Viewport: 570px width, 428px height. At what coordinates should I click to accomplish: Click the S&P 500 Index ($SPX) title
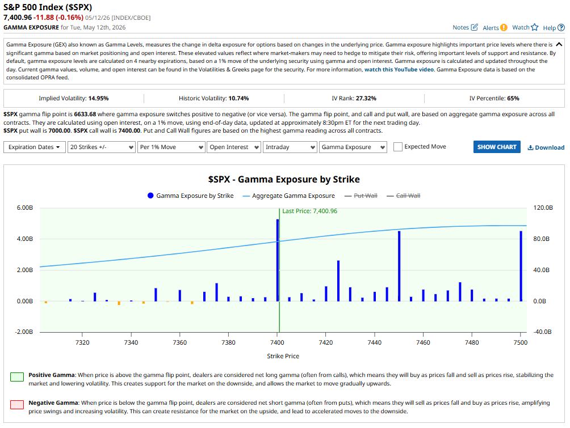(x=48, y=7)
